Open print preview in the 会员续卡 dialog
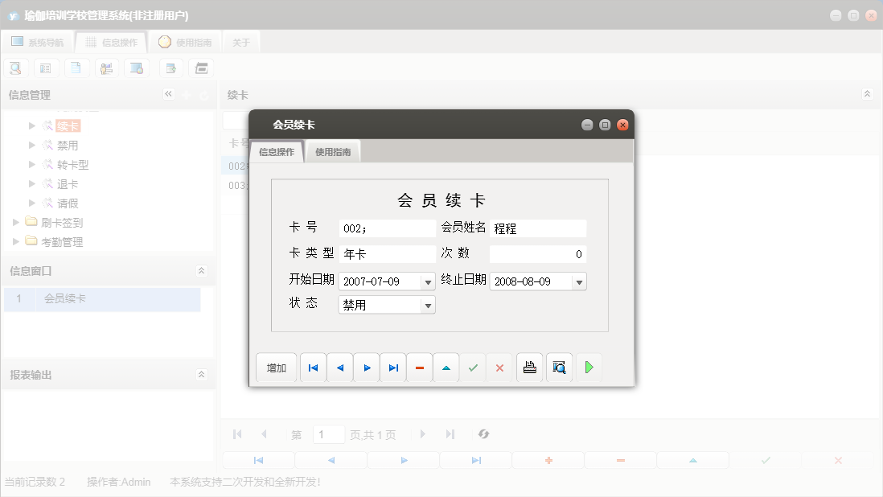The image size is (883, 497). coord(559,368)
